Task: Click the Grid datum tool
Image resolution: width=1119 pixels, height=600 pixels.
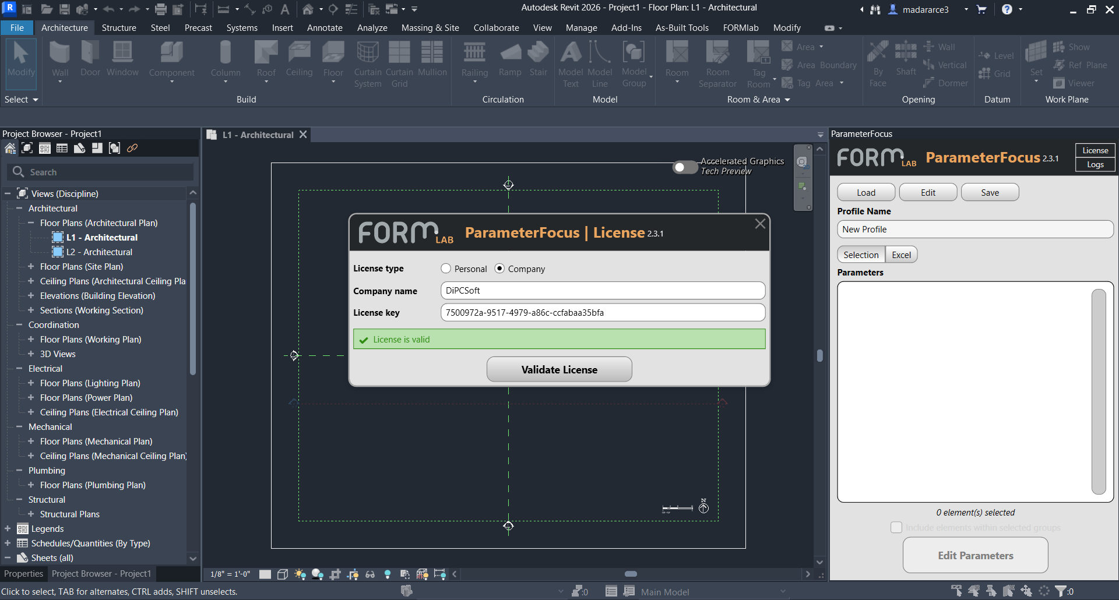Action: (x=995, y=74)
